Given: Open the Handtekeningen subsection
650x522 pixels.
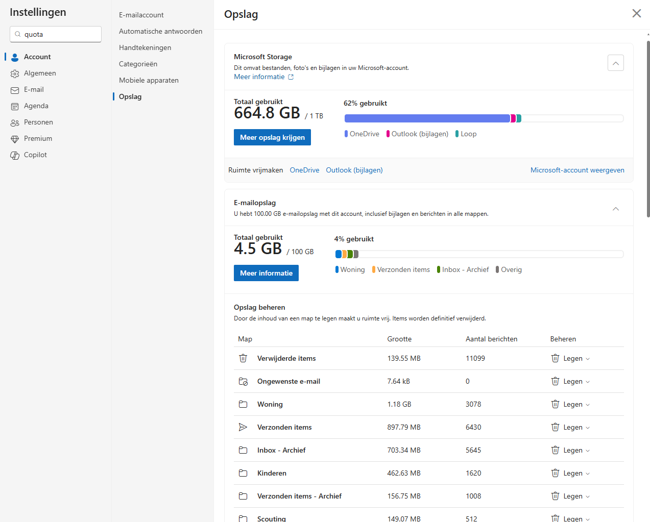Looking at the screenshot, I should click(145, 47).
